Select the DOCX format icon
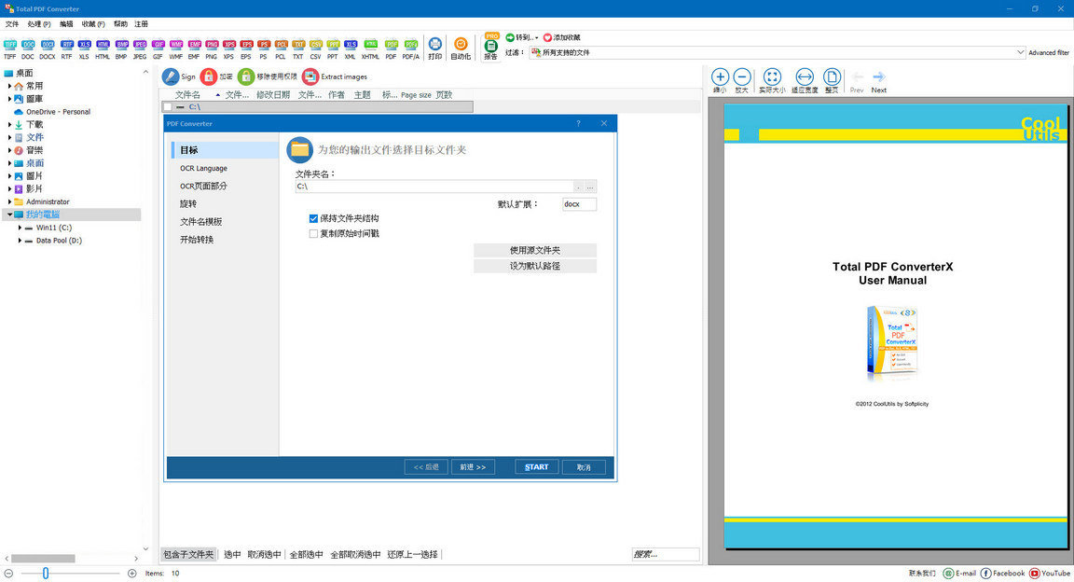Viewport: 1074px width, 582px height. coord(48,48)
